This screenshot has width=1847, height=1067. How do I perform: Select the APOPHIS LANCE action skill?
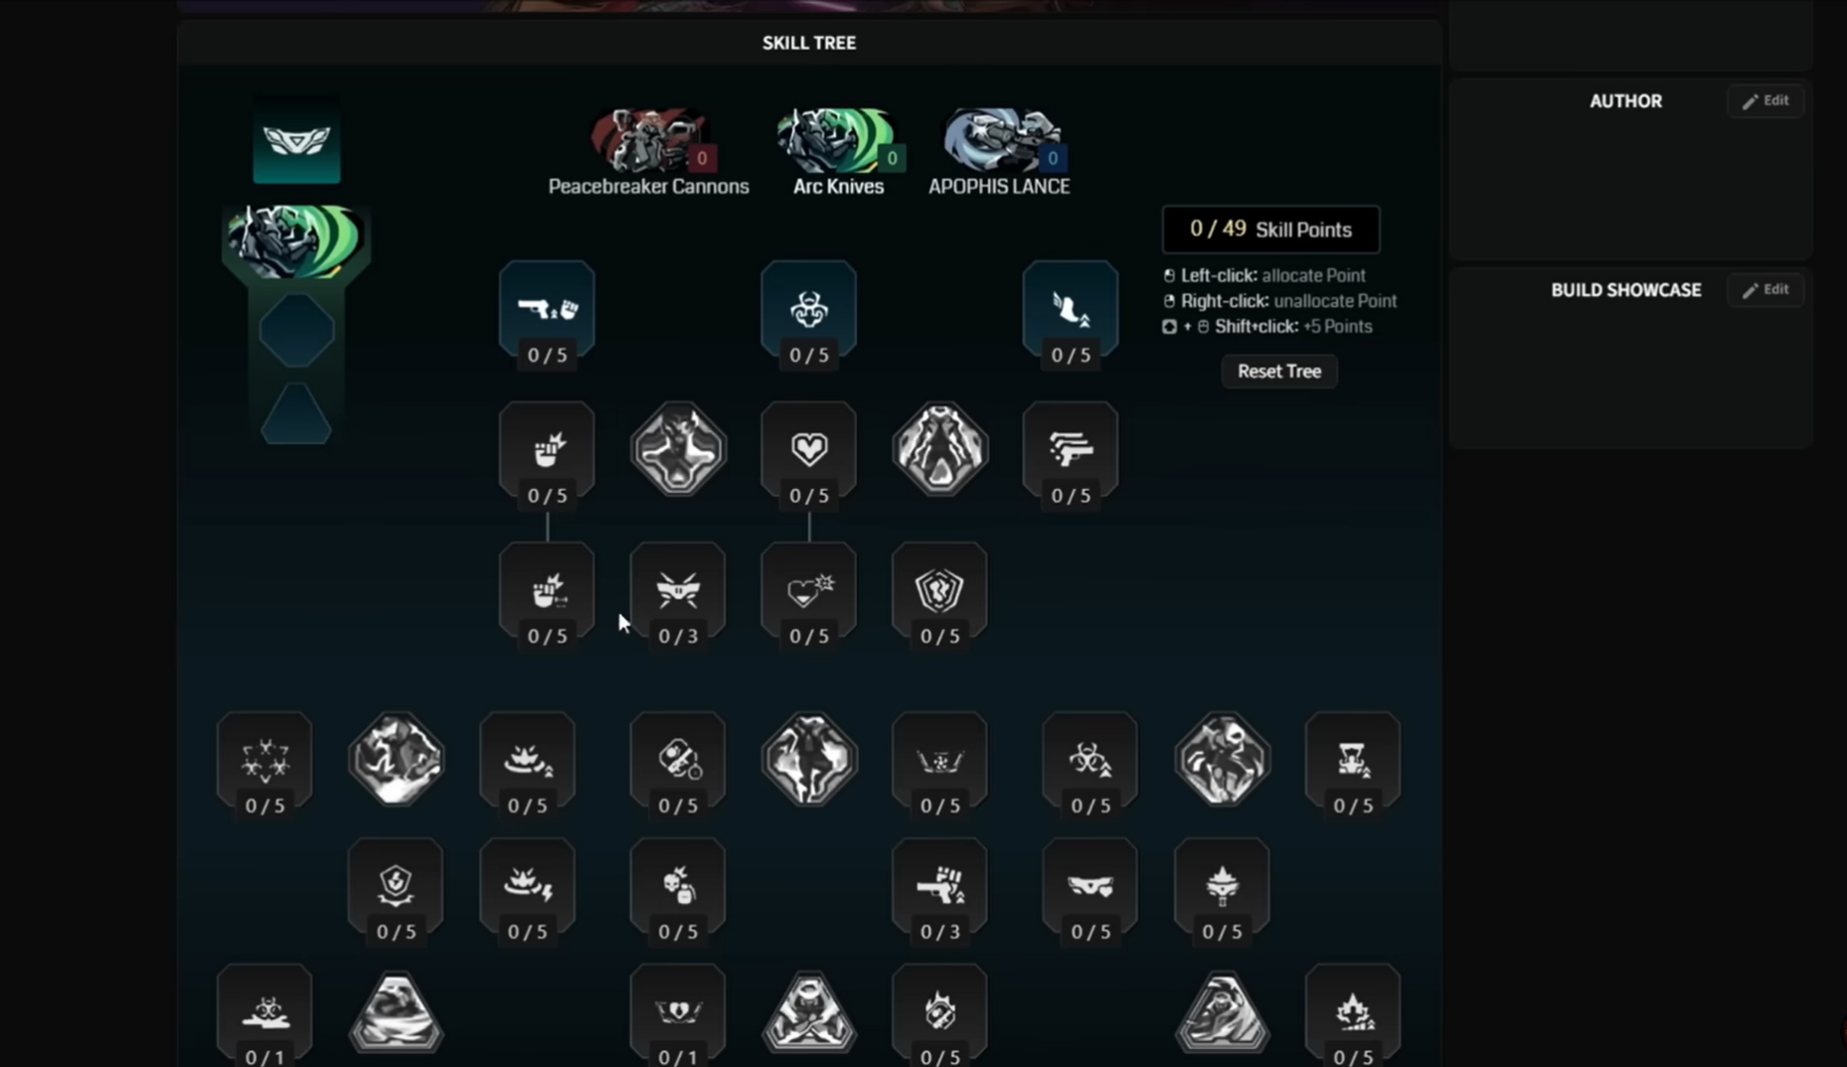[x=999, y=151]
